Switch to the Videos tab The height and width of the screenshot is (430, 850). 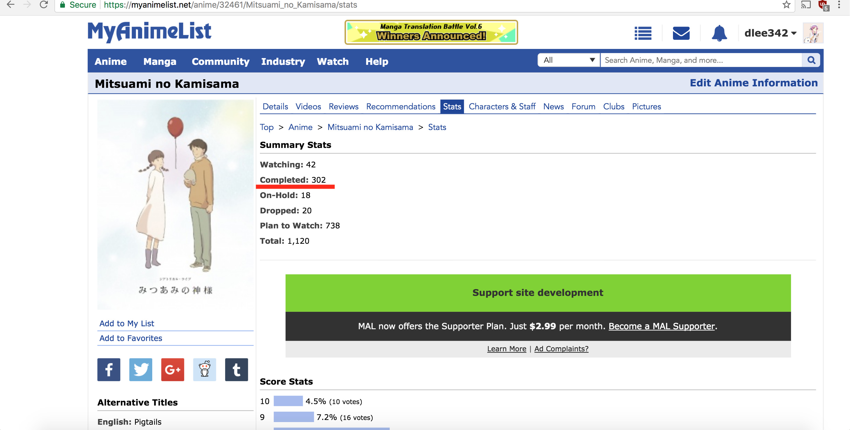pos(308,106)
